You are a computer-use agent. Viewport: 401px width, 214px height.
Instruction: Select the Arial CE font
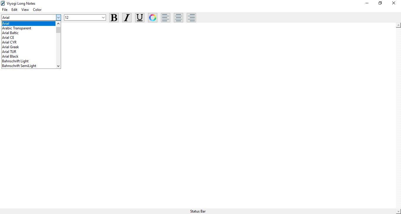(x=29, y=38)
